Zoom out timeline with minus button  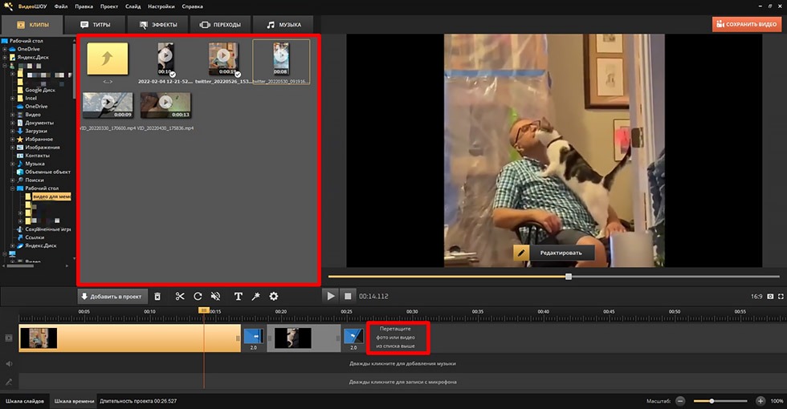pos(680,401)
